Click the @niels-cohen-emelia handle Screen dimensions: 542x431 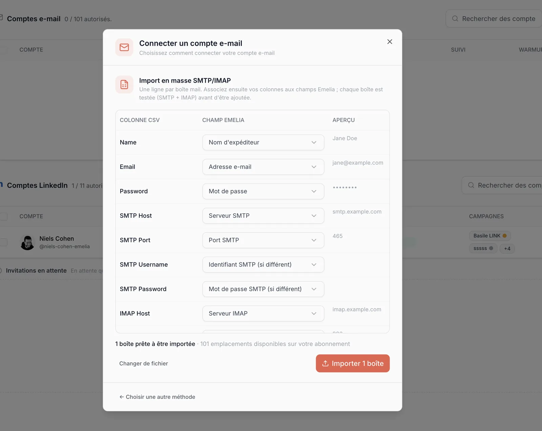pos(64,246)
